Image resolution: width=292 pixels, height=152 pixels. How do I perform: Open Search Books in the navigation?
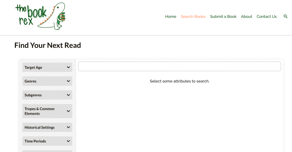click(x=193, y=16)
